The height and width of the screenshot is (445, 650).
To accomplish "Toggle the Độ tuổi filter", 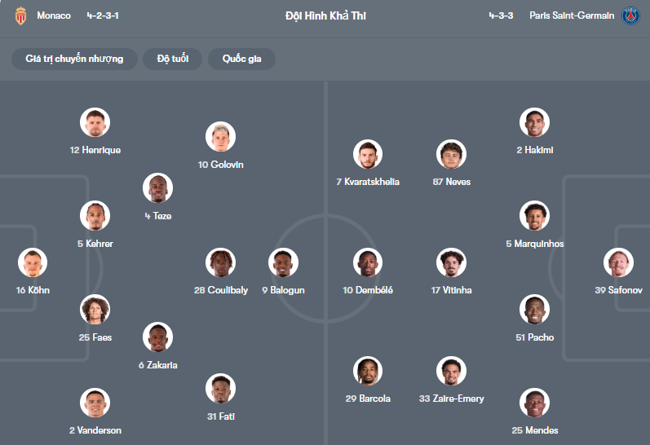I will tap(172, 59).
